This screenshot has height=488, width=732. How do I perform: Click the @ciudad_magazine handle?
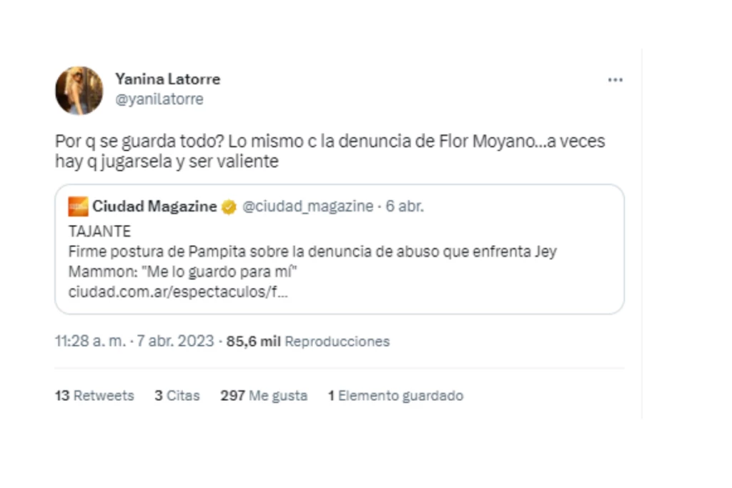pos(307,206)
